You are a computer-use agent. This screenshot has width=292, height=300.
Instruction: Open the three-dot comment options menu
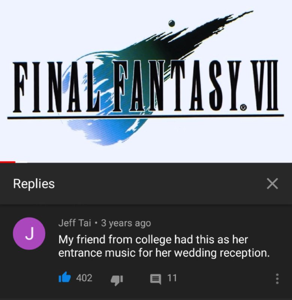tap(277, 279)
